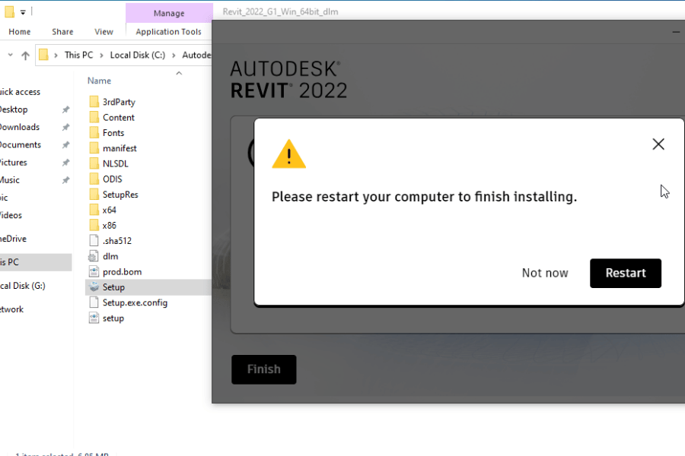Sort files by the Name column header
Viewport: 685px width, 456px height.
point(99,81)
